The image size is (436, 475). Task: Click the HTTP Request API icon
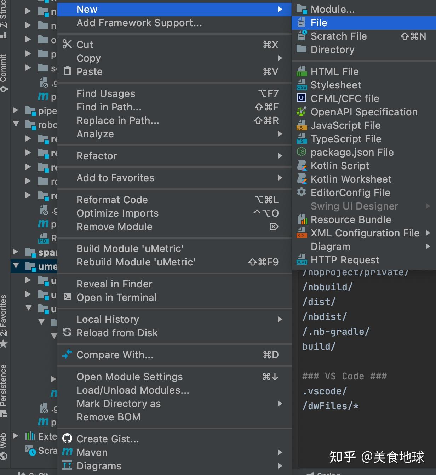(302, 260)
